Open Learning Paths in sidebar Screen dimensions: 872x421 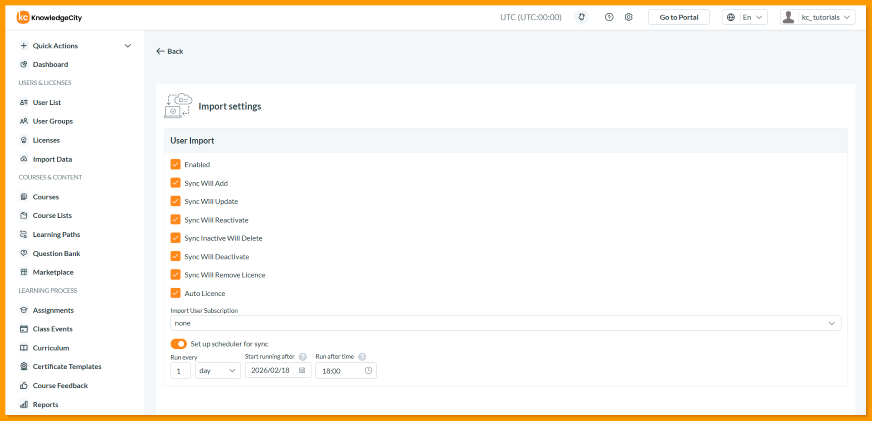(56, 235)
